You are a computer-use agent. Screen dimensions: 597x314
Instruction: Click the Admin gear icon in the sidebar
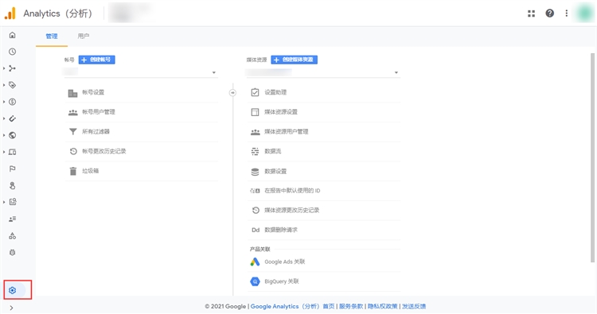point(13,290)
